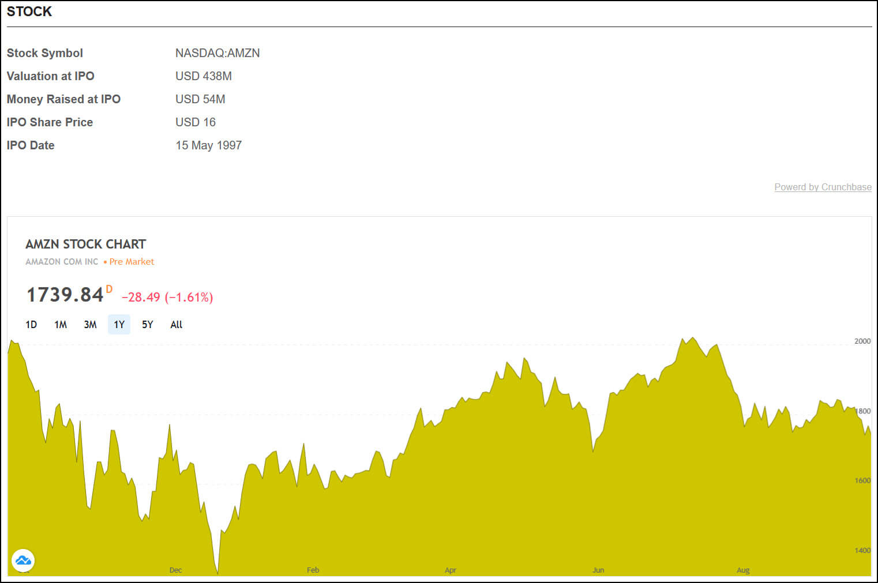This screenshot has height=583, width=878.
Task: Switch chart to 3M range
Action: (x=90, y=325)
